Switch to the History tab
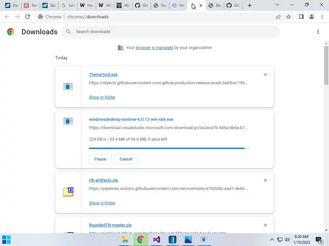329x246 pixels. click(x=178, y=5)
